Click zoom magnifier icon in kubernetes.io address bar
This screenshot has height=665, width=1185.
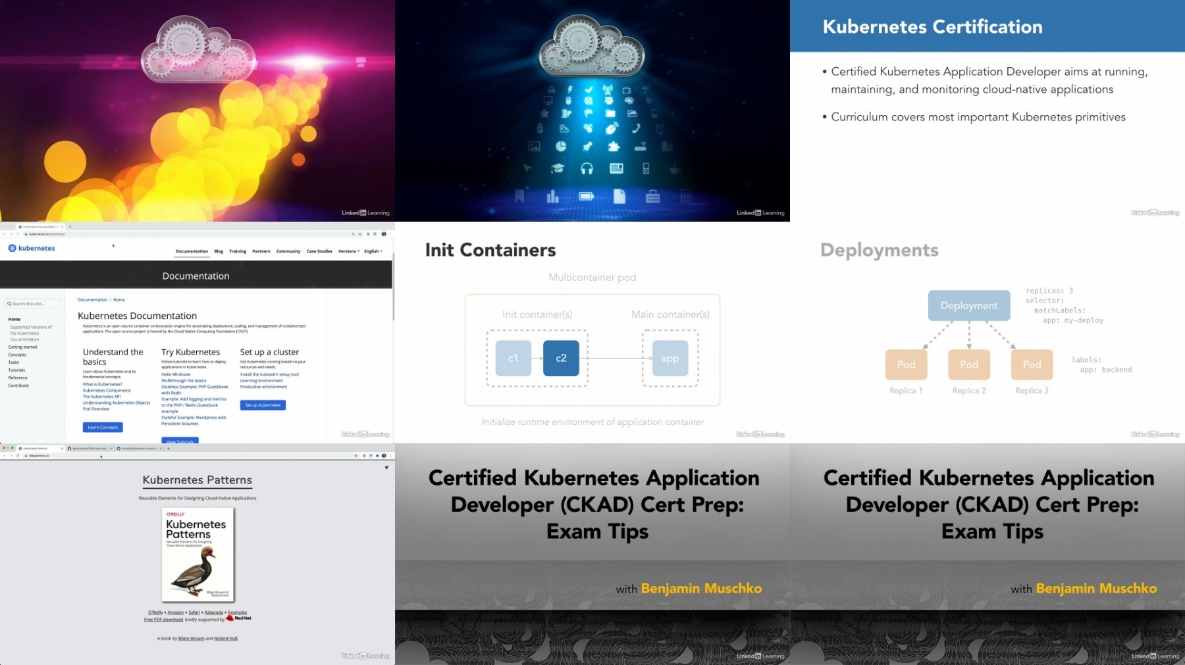(353, 234)
